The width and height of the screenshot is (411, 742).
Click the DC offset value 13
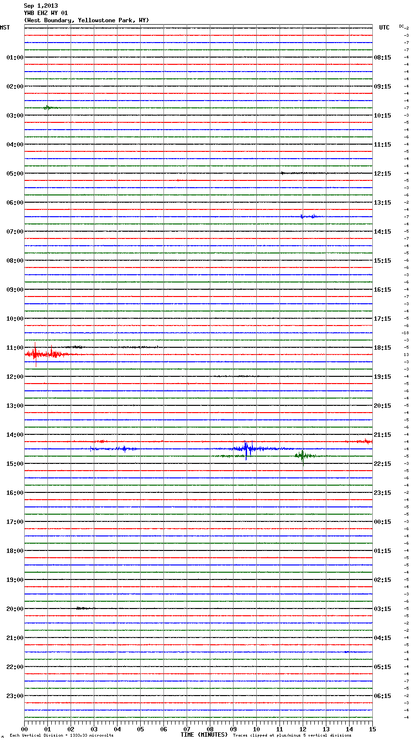pyautogui.click(x=407, y=355)
